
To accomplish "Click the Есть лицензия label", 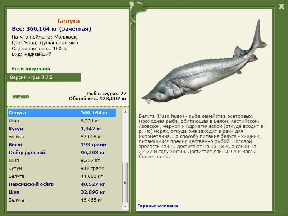I will (x=31, y=68).
